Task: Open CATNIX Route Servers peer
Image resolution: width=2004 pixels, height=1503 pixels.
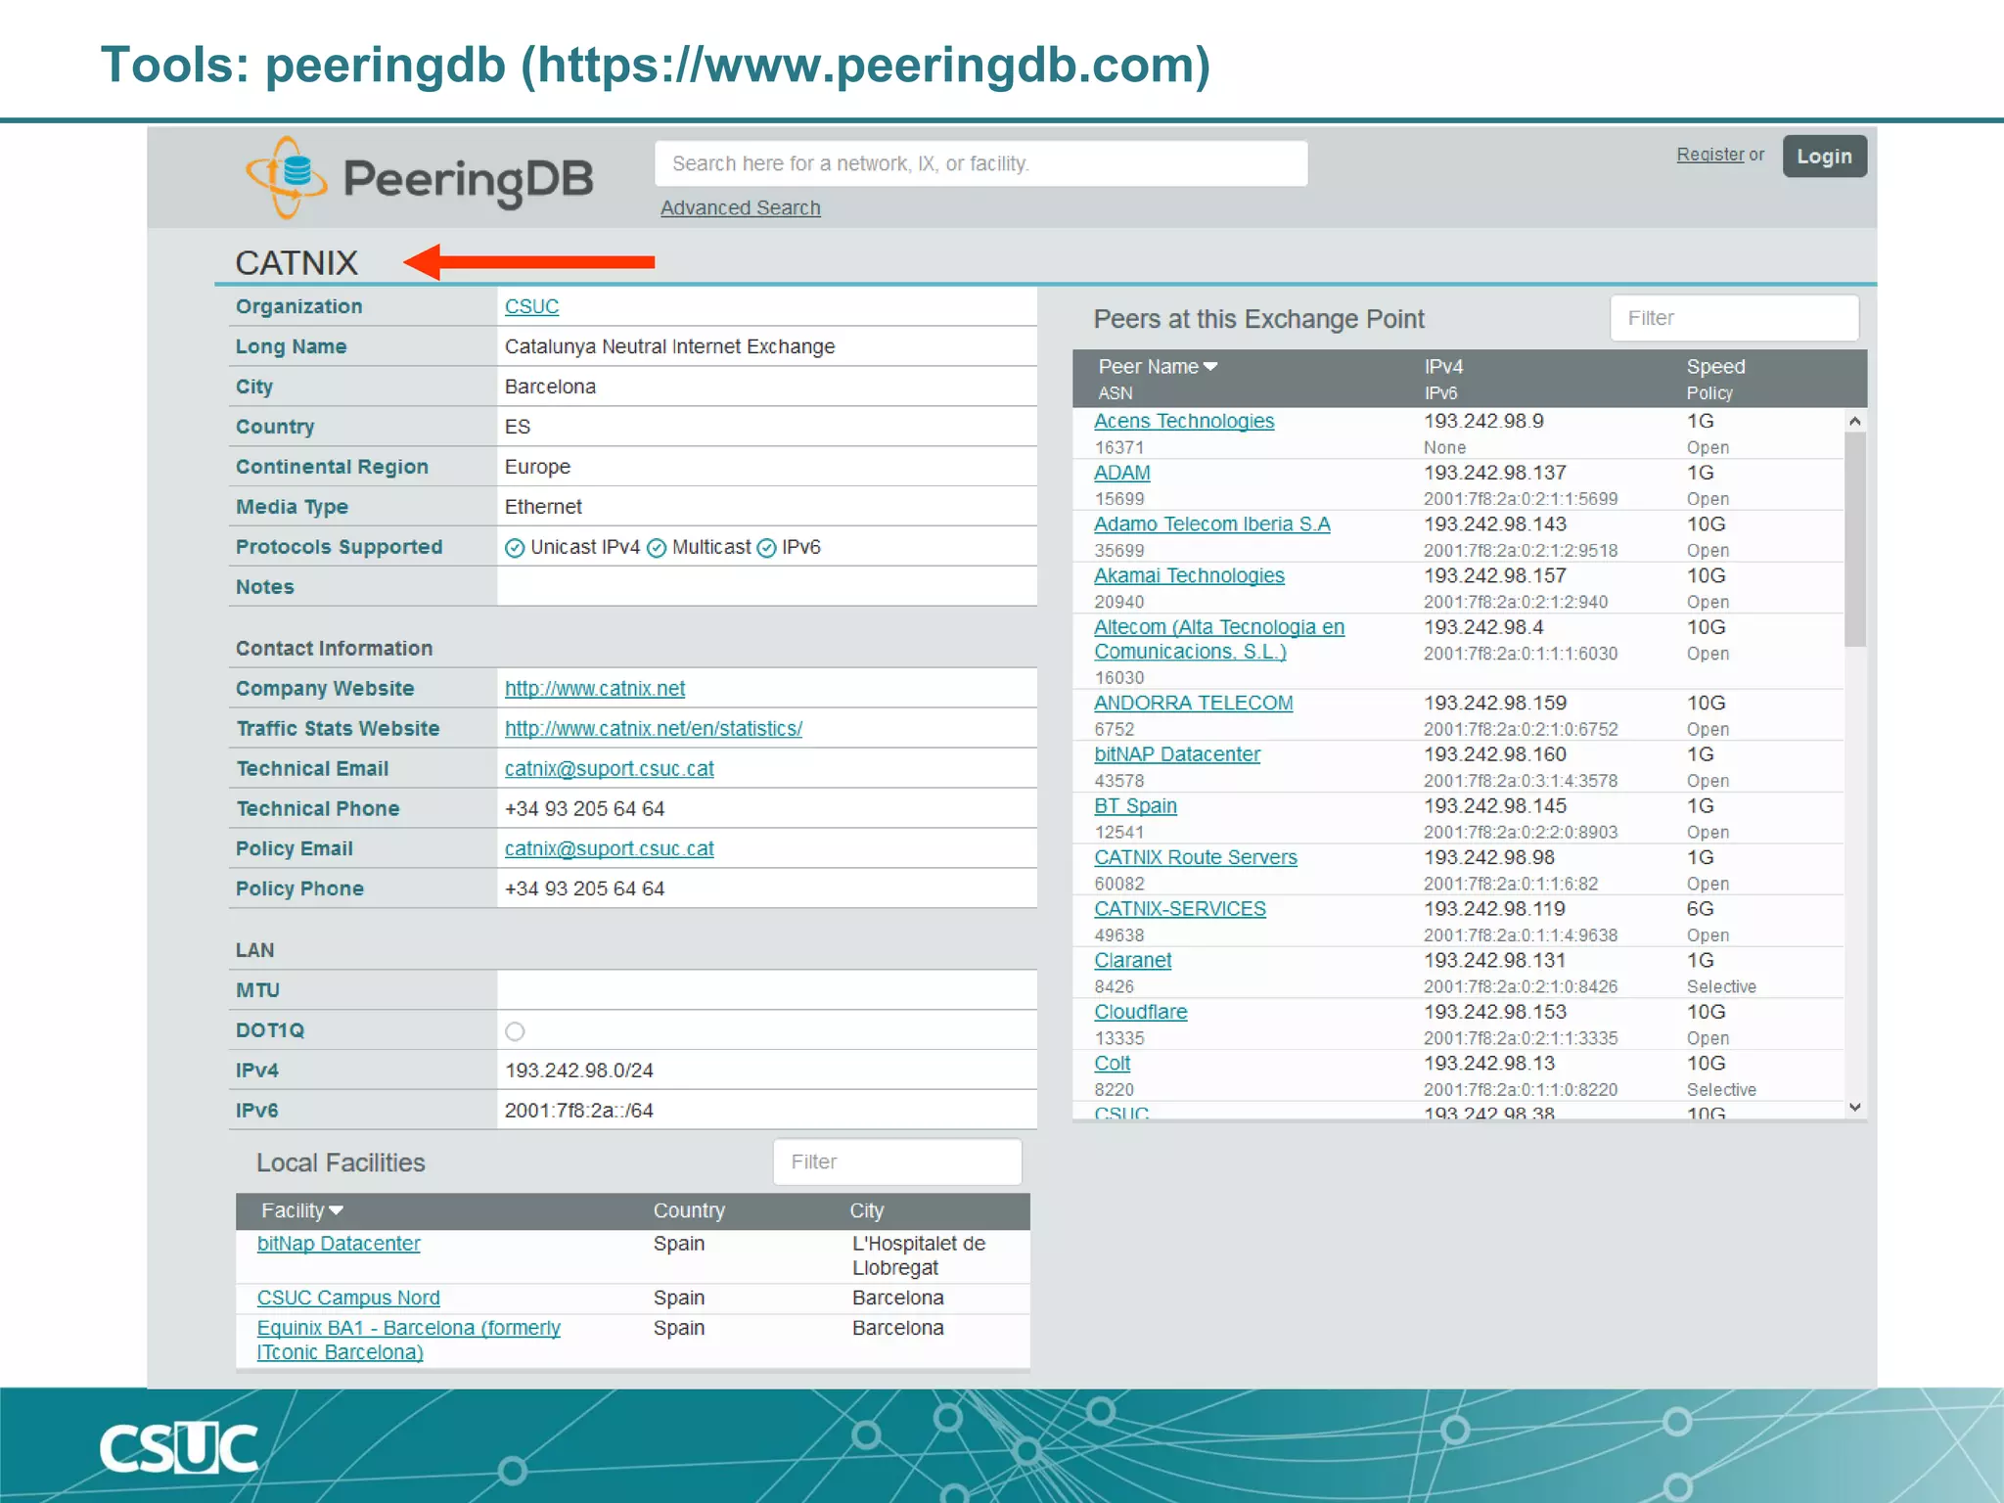Action: point(1196,857)
